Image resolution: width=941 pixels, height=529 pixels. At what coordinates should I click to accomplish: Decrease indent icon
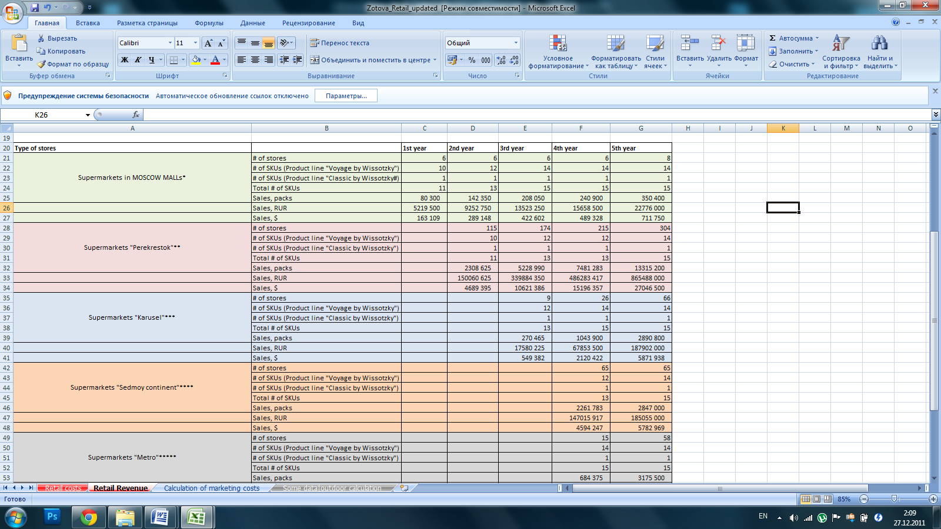coord(285,60)
